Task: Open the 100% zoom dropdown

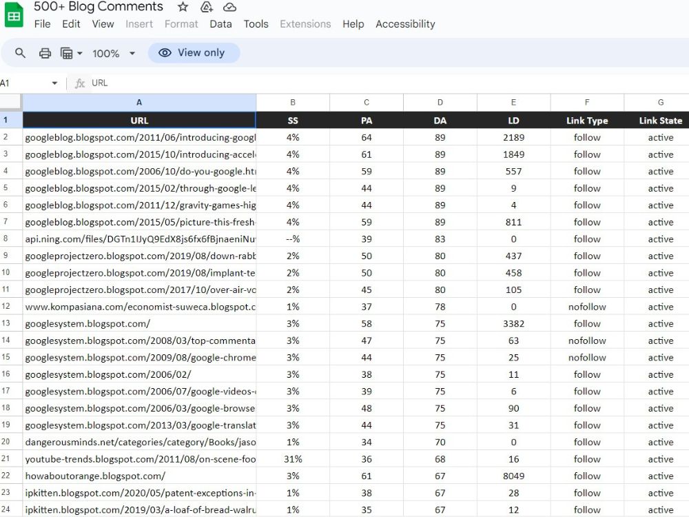Action: pyautogui.click(x=114, y=53)
